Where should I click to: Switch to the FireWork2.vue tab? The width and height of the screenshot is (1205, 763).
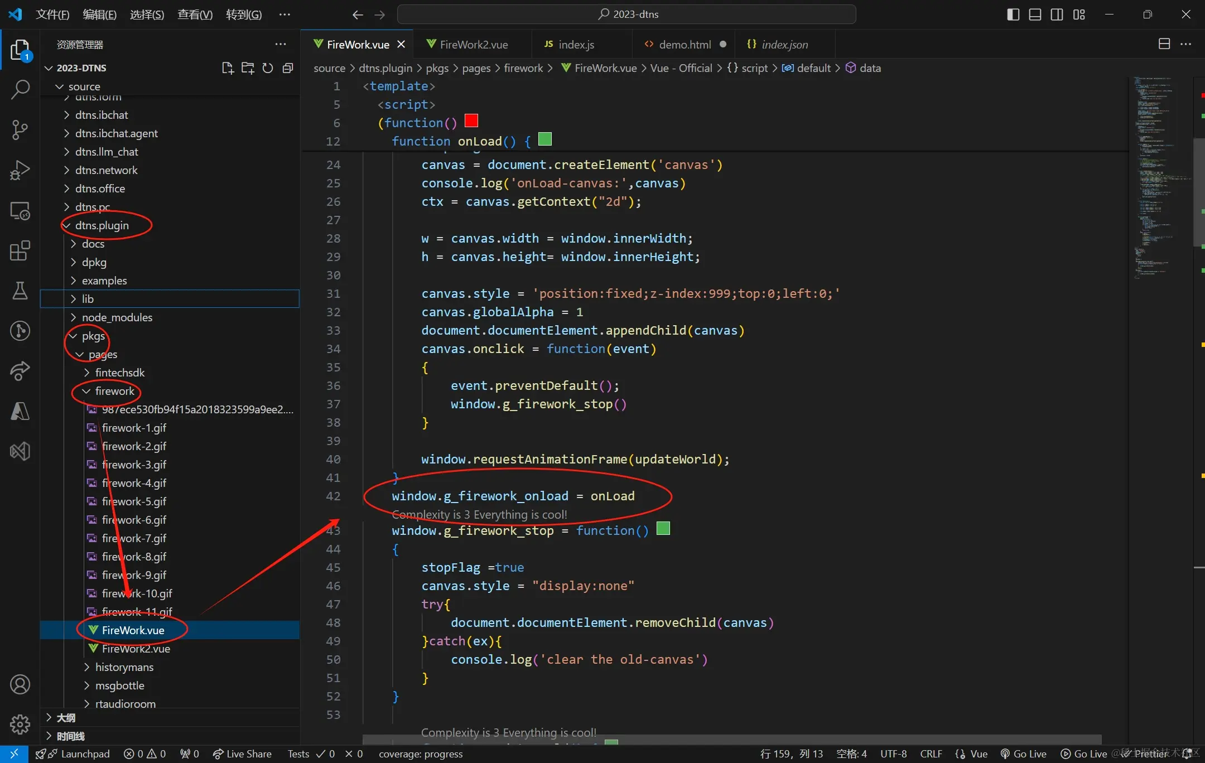473,45
